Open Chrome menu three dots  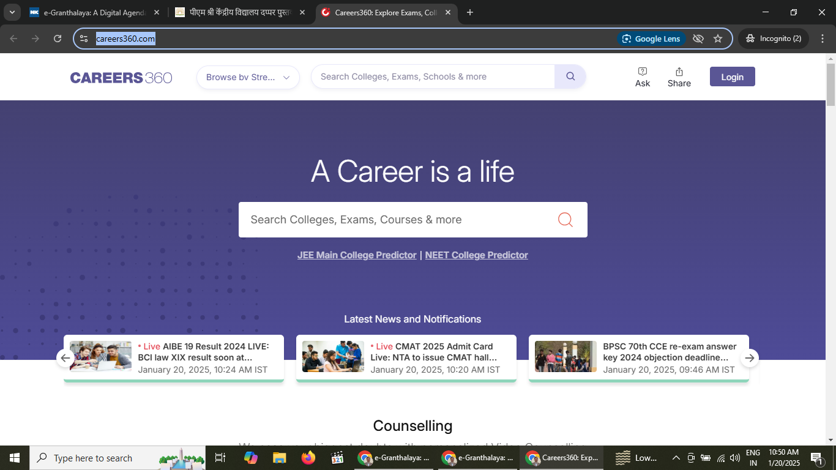pos(822,39)
